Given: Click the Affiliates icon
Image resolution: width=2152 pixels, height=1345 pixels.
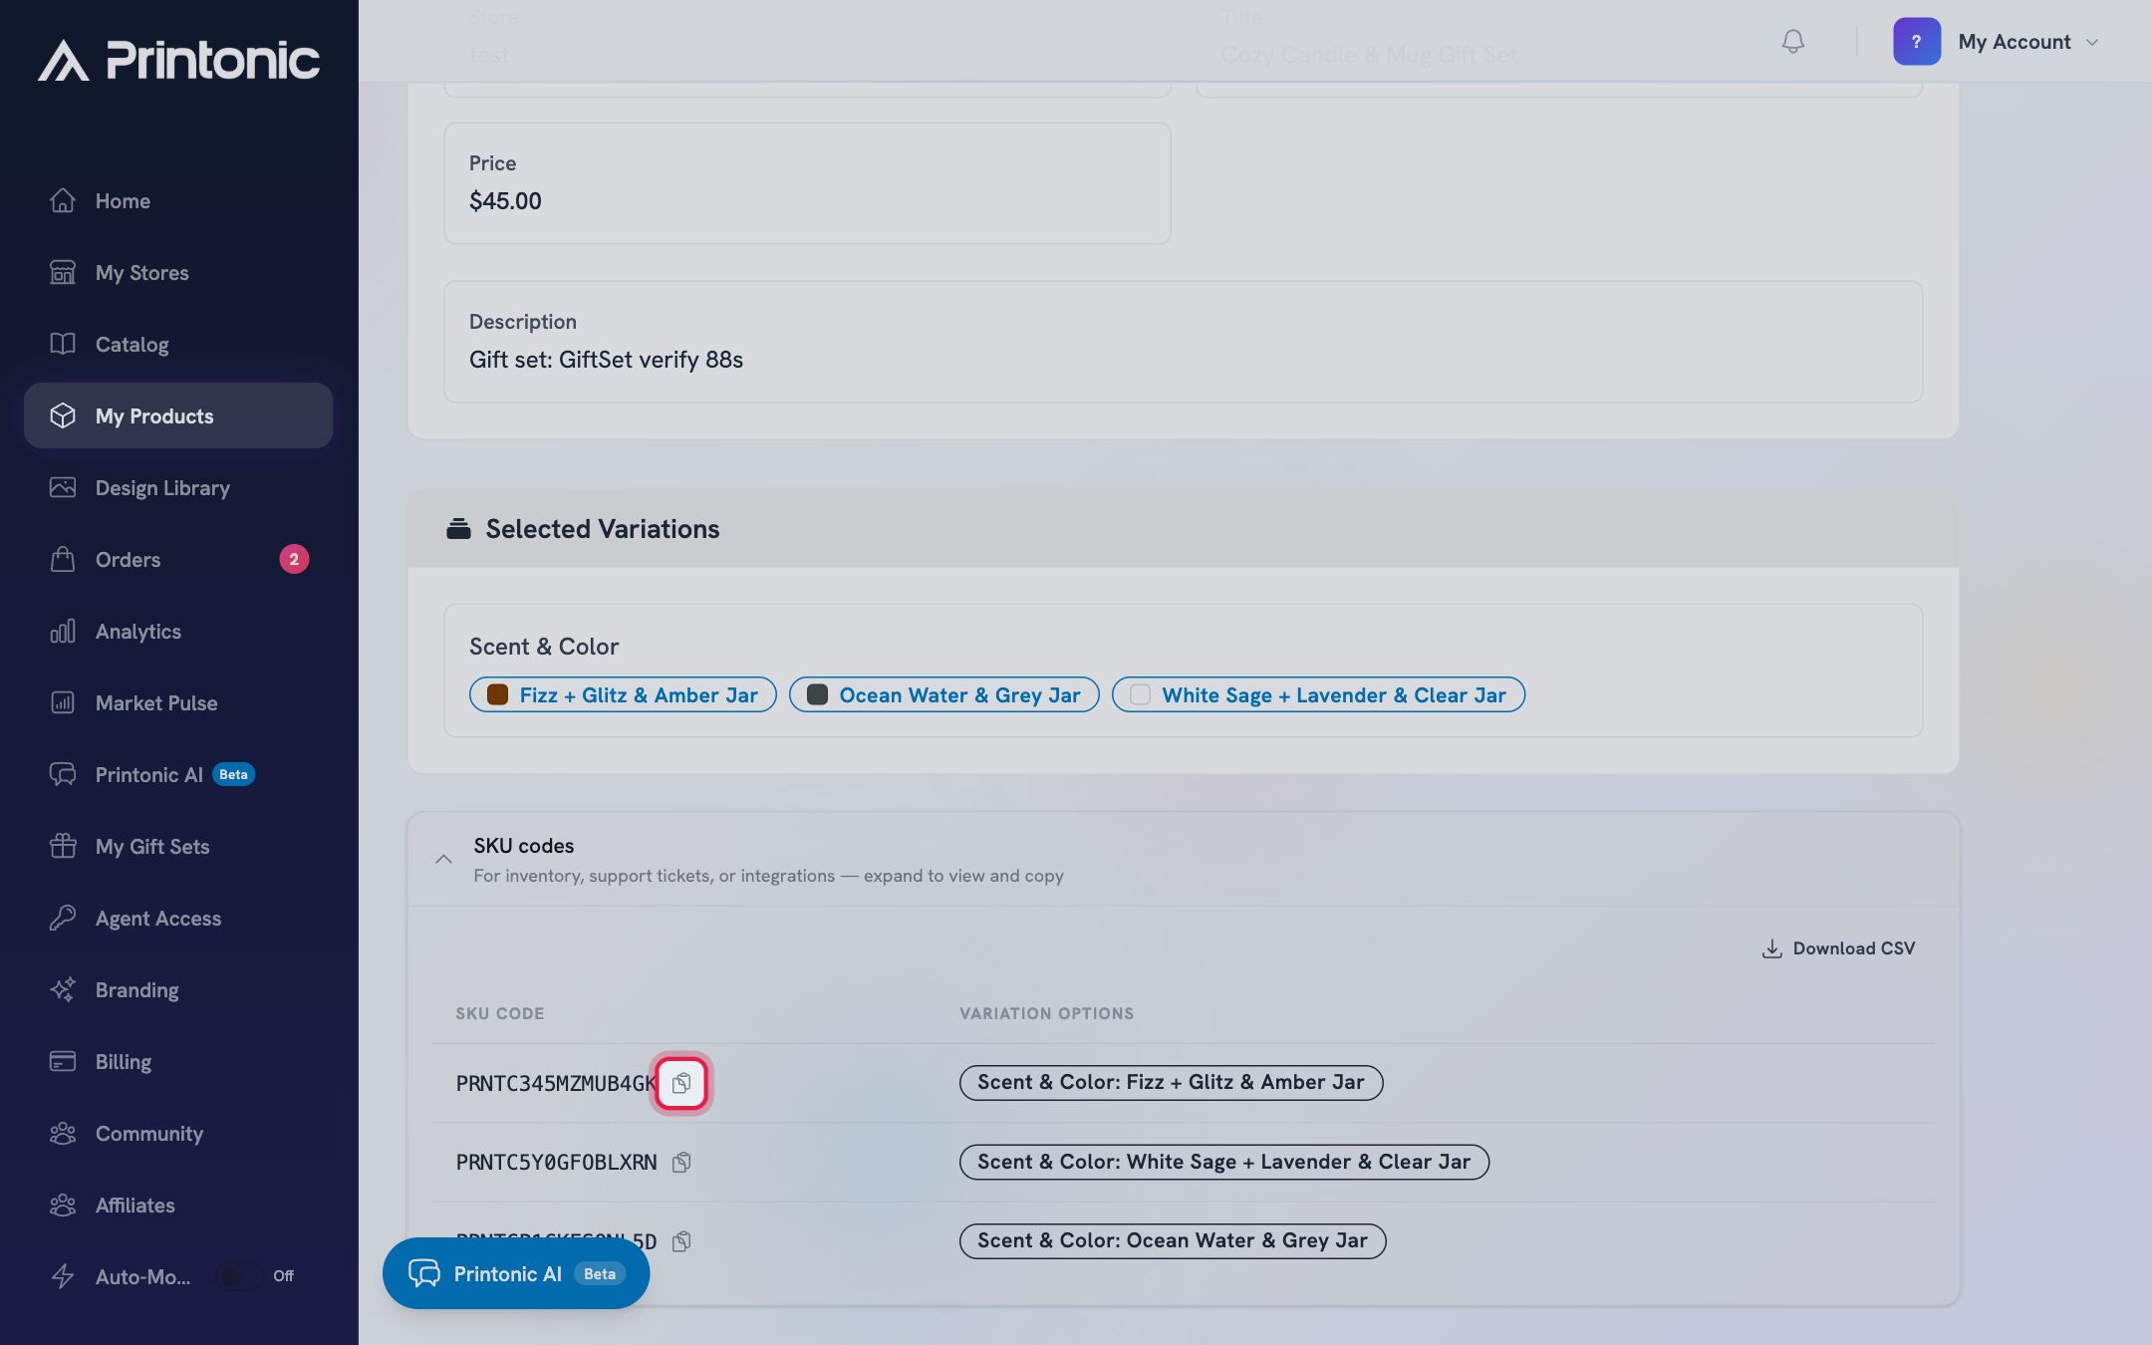Looking at the screenshot, I should [x=63, y=1206].
